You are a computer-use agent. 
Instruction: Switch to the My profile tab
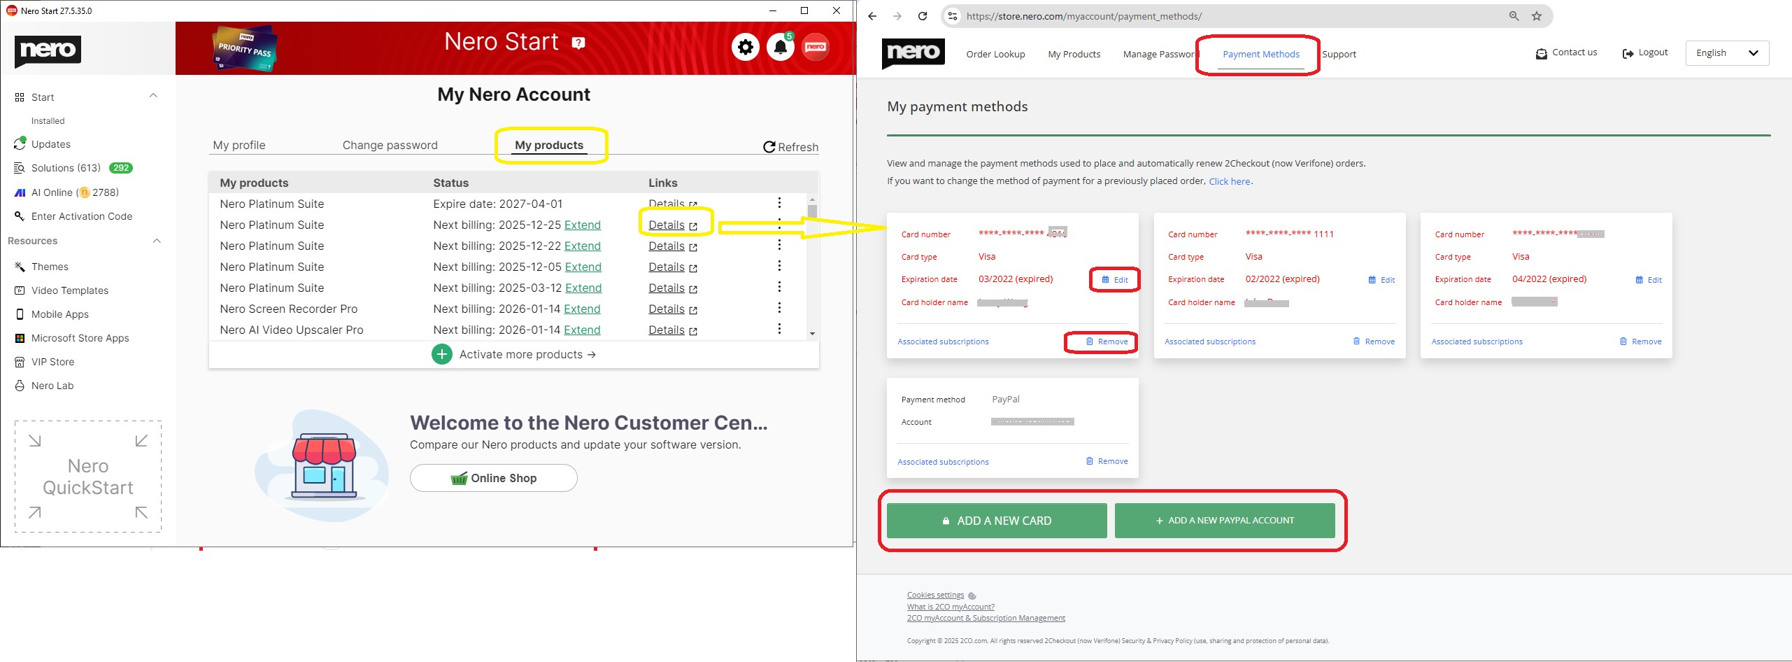point(239,146)
